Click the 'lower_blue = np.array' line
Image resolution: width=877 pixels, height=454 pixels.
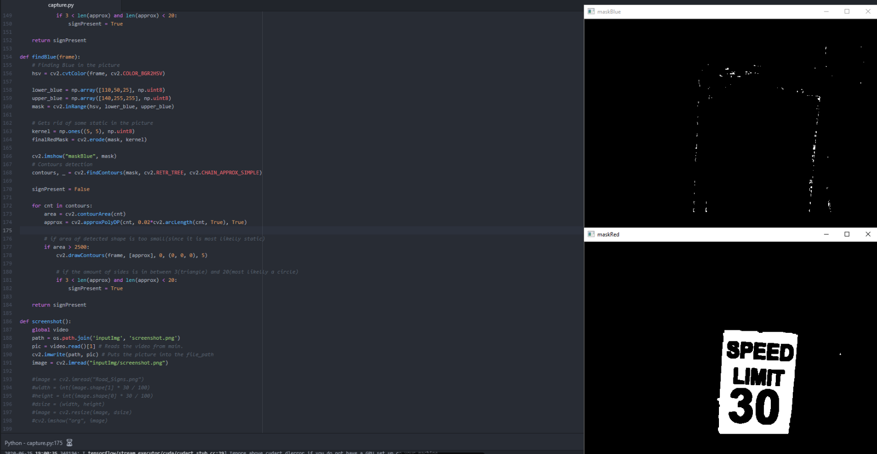[98, 90]
